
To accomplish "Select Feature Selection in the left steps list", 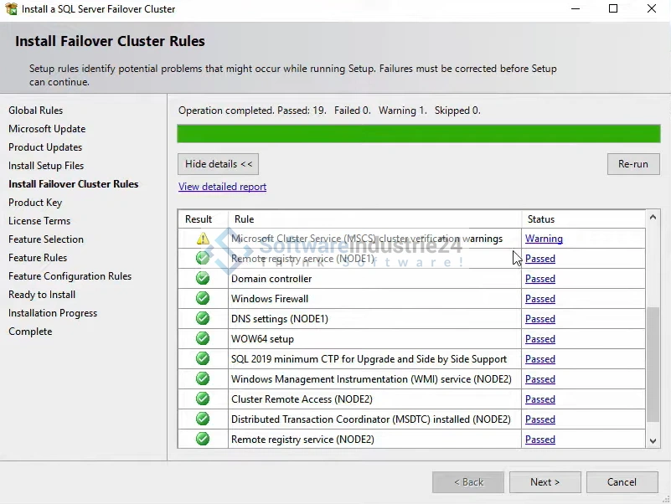I will tap(46, 239).
